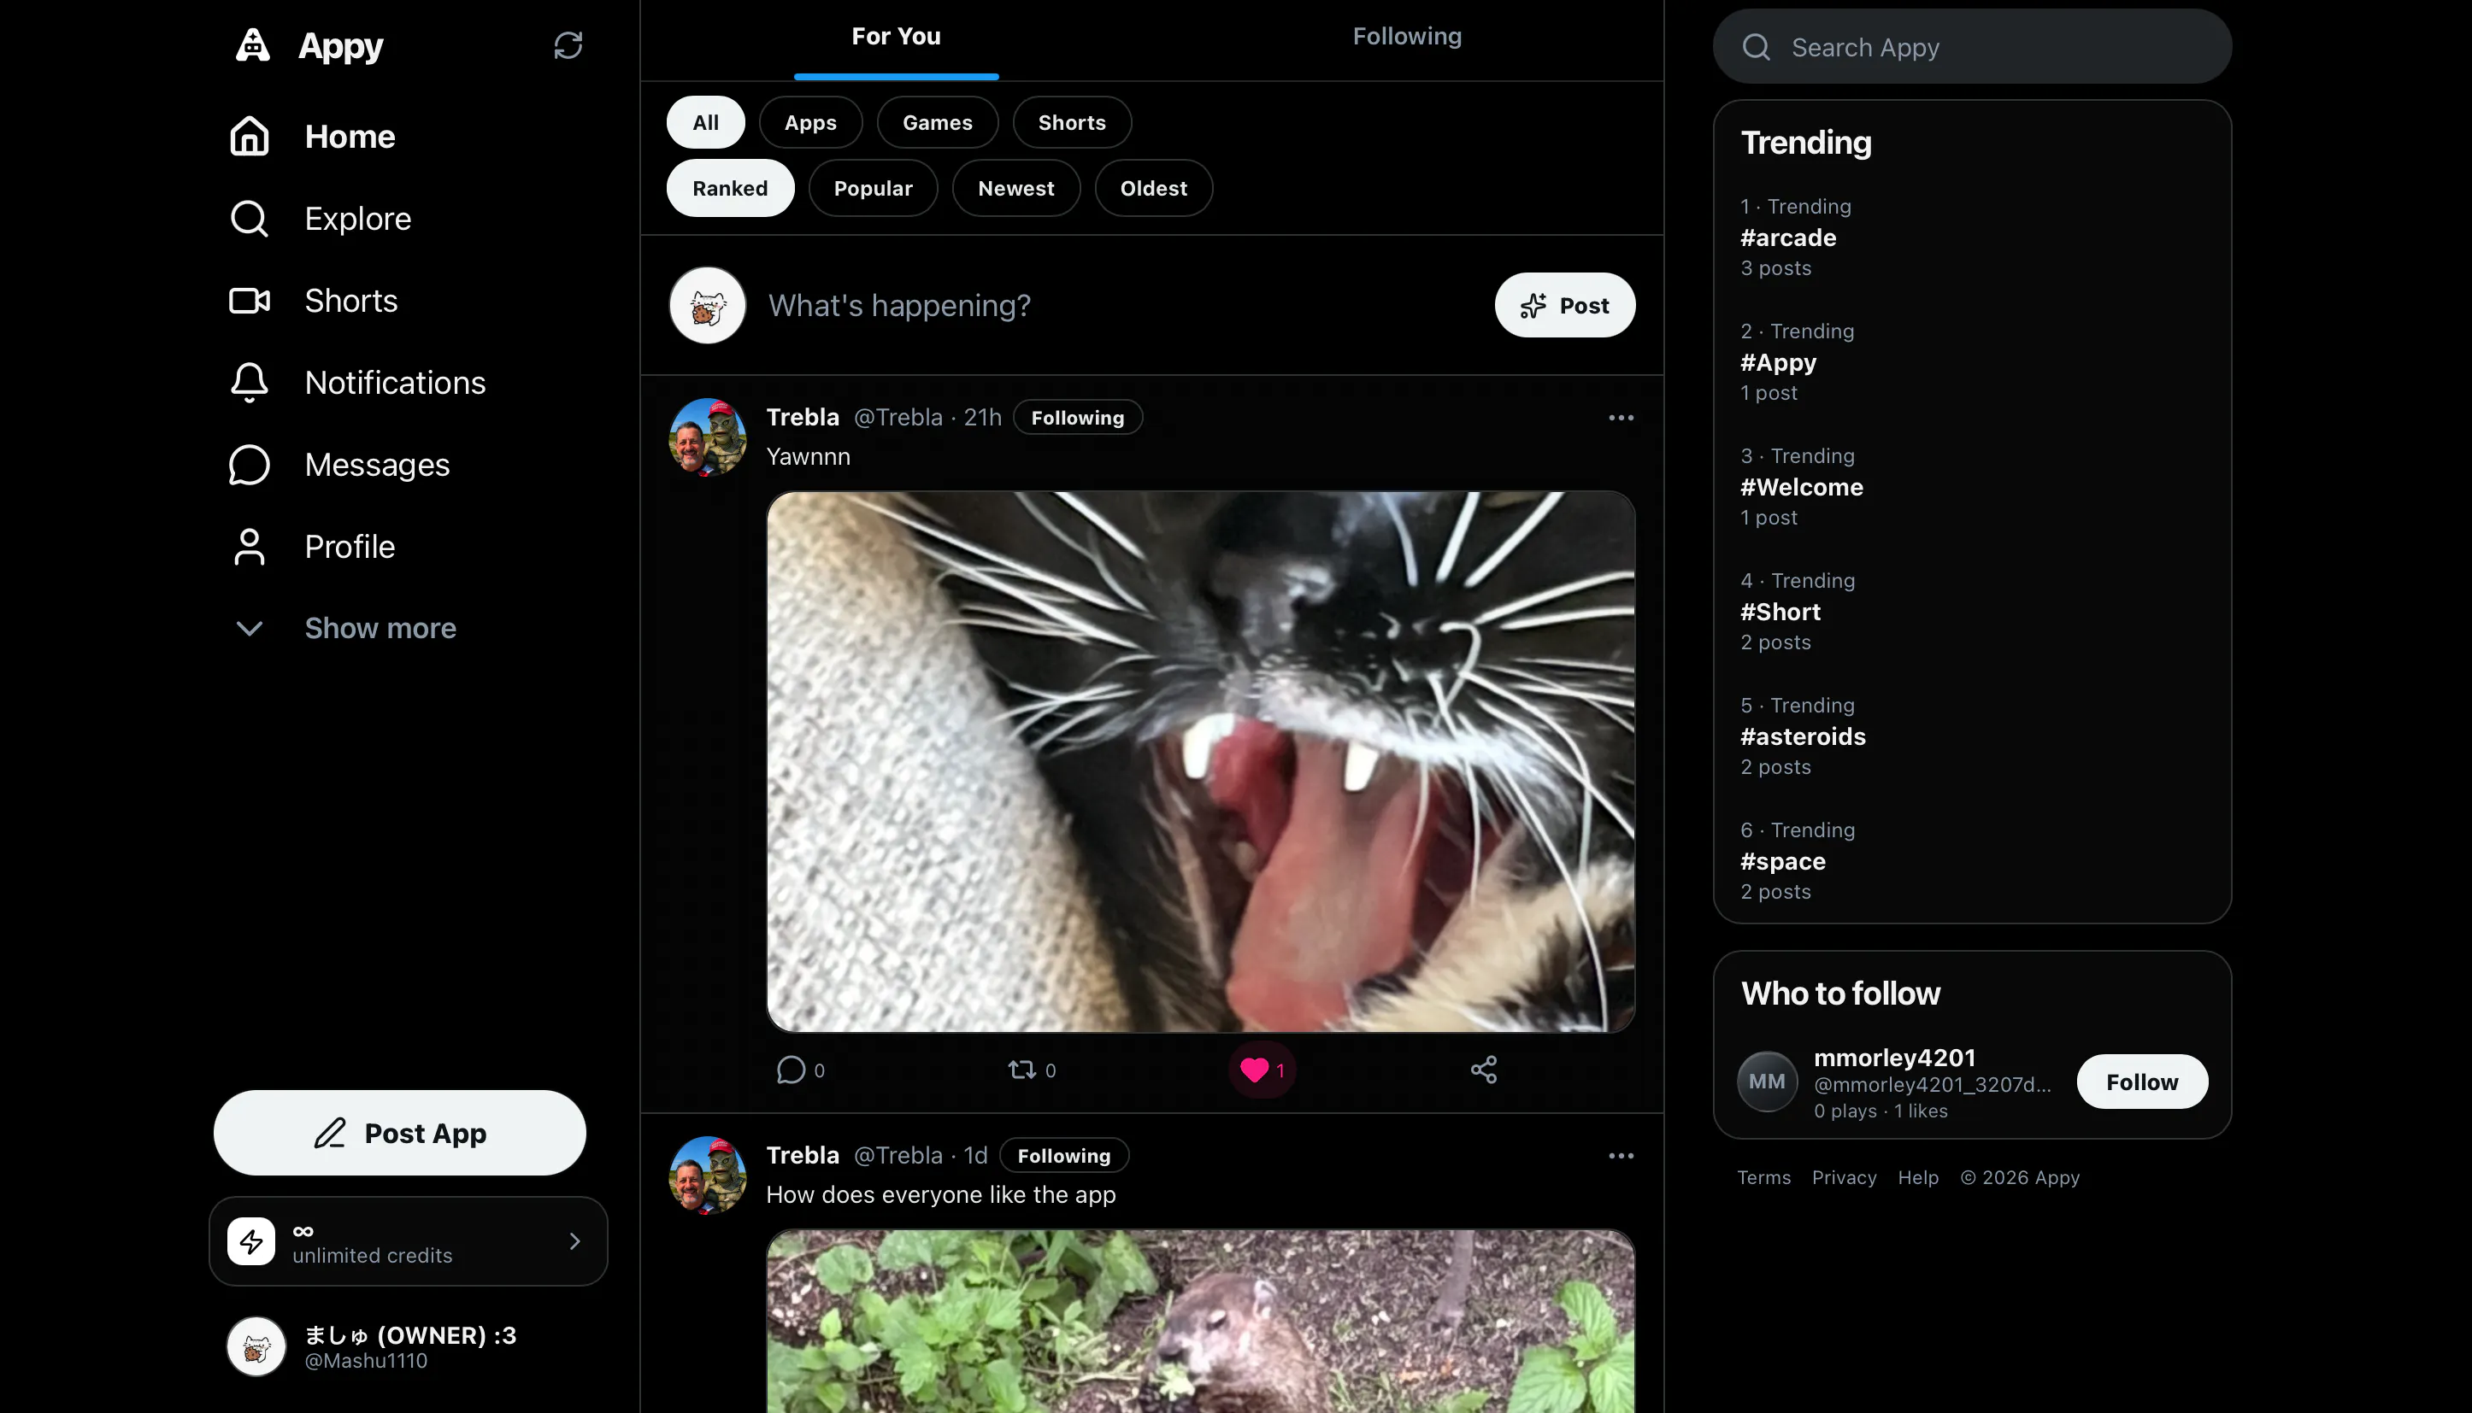Screen dimensions: 2472x1413
Task: Open Notifications bell in sidebar
Action: click(250, 383)
